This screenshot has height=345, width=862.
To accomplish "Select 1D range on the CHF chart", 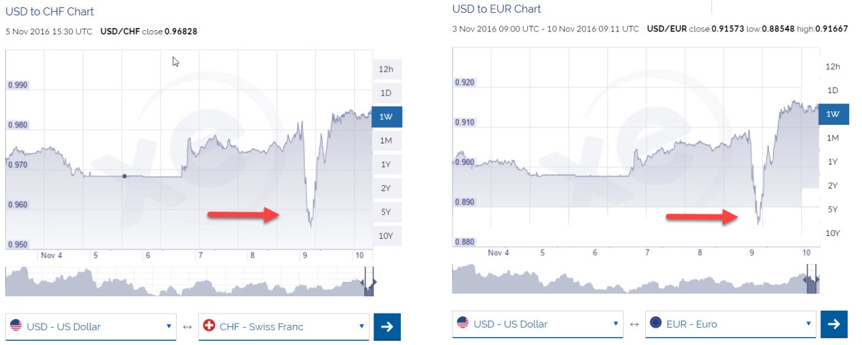I will pos(386,93).
